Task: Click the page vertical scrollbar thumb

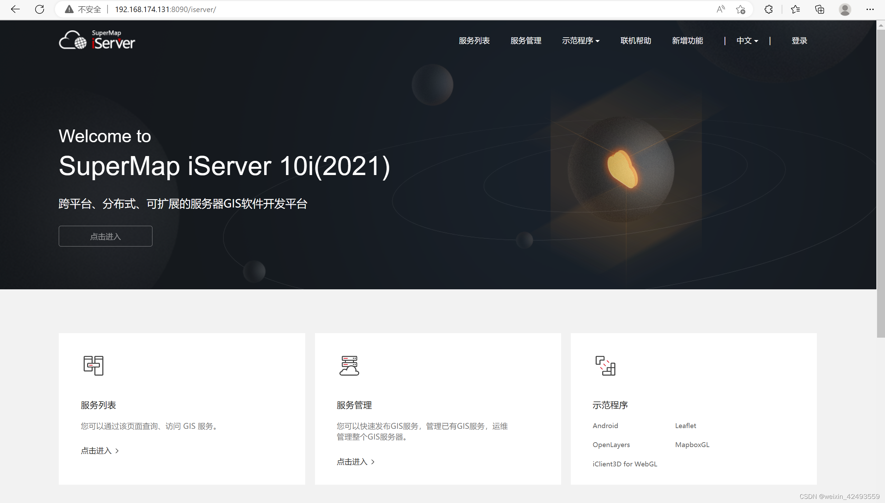Action: click(x=881, y=183)
